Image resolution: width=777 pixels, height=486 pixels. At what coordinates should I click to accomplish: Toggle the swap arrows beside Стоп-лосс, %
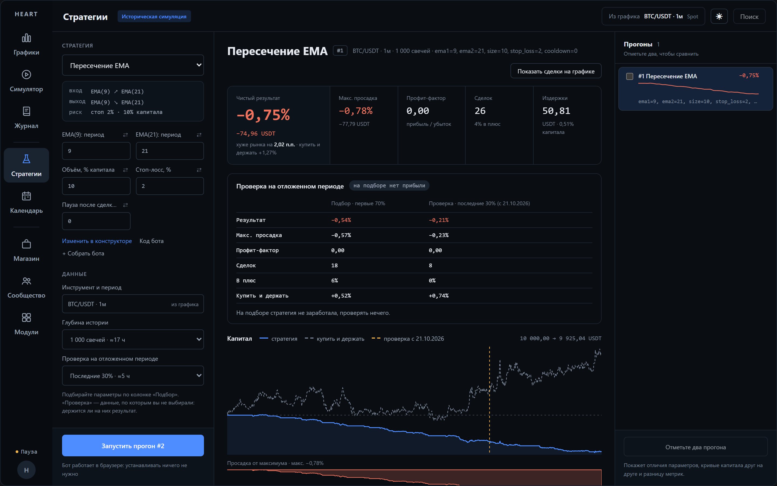point(199,170)
